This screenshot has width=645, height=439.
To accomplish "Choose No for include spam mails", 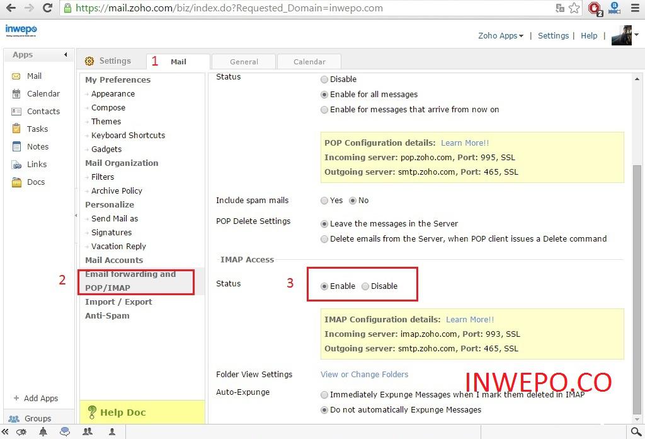I will click(353, 201).
